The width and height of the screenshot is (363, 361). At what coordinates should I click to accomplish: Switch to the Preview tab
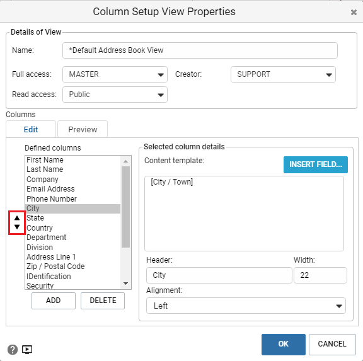pyautogui.click(x=83, y=129)
